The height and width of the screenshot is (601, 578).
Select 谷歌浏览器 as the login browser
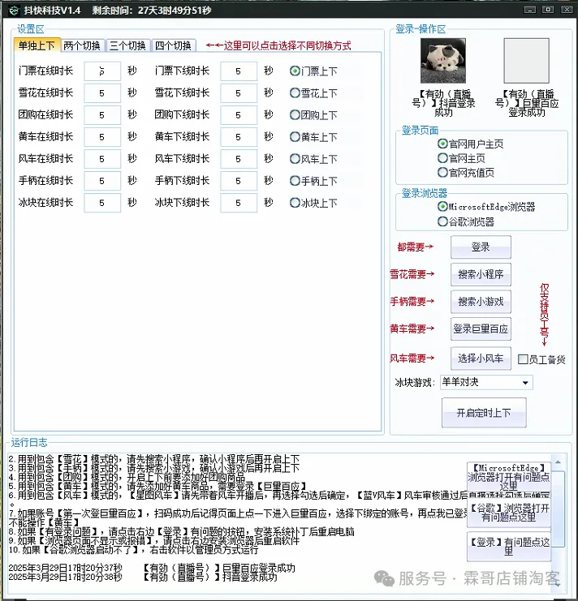pos(442,221)
